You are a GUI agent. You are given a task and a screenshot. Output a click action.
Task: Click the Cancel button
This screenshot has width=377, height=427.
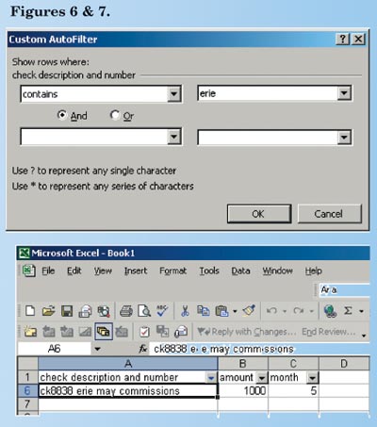[330, 214]
